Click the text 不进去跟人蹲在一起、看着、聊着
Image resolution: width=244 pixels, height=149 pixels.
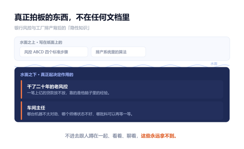click(x=100, y=136)
